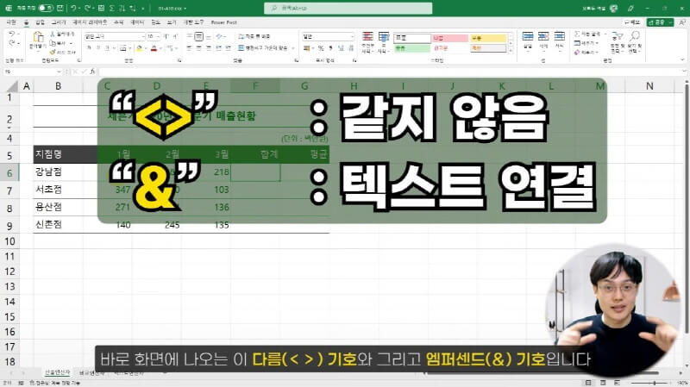This screenshot has height=387, width=690.
Task: Open the font size dropdown
Action: [158, 36]
